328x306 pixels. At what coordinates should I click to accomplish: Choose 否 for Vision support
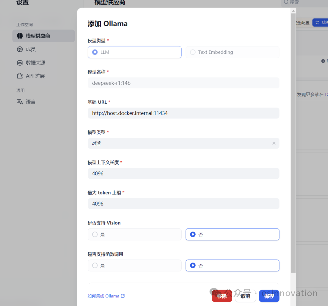coord(232,234)
